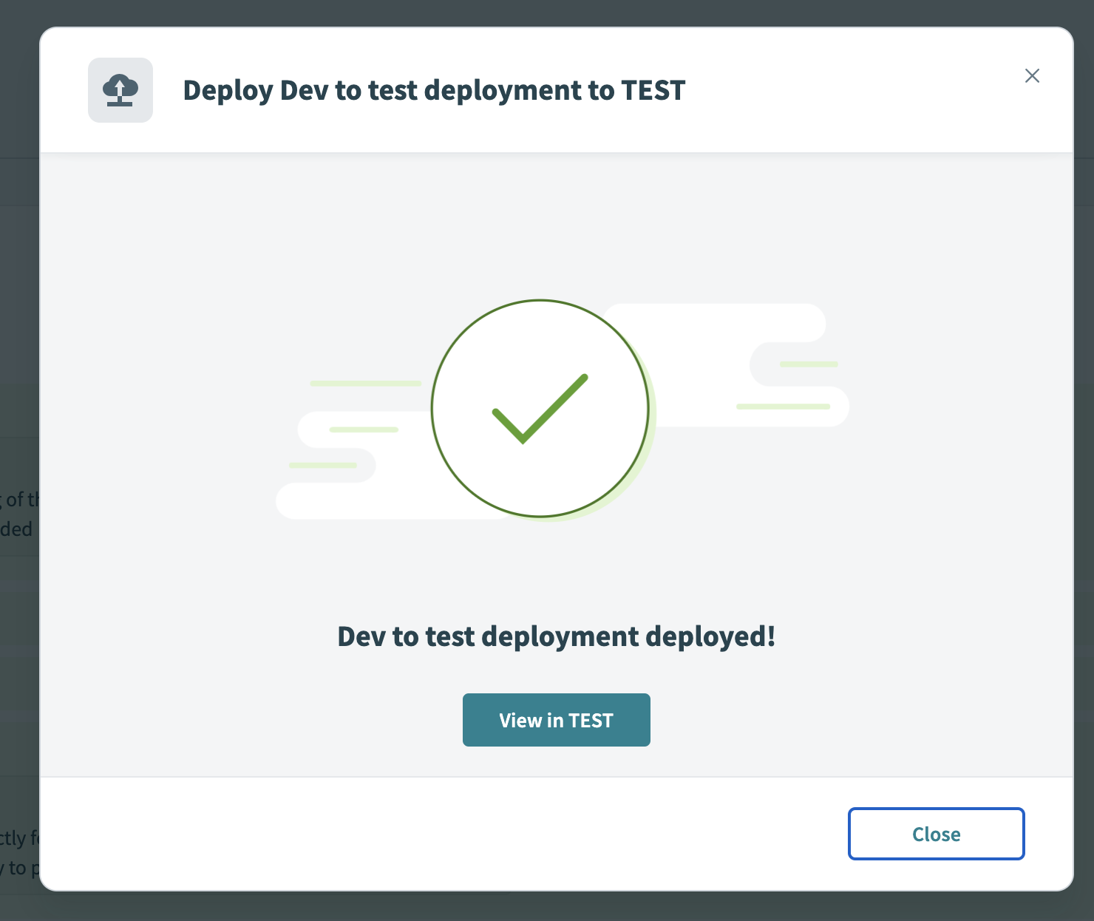Open the deployed pipeline via View in TEST

(556, 719)
